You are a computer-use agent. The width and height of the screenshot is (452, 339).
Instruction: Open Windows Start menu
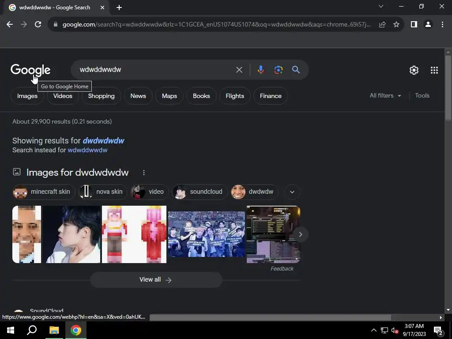(x=11, y=330)
